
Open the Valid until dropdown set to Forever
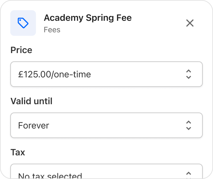106,125
